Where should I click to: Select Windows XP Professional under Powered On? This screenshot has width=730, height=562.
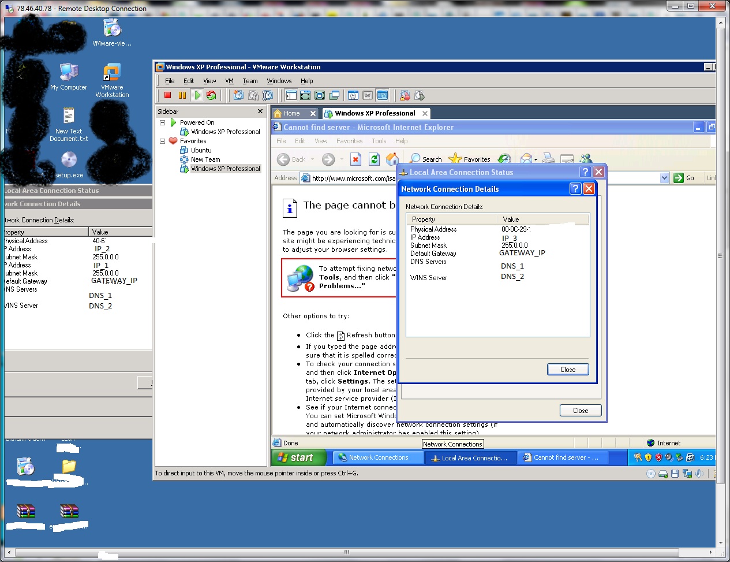226,132
